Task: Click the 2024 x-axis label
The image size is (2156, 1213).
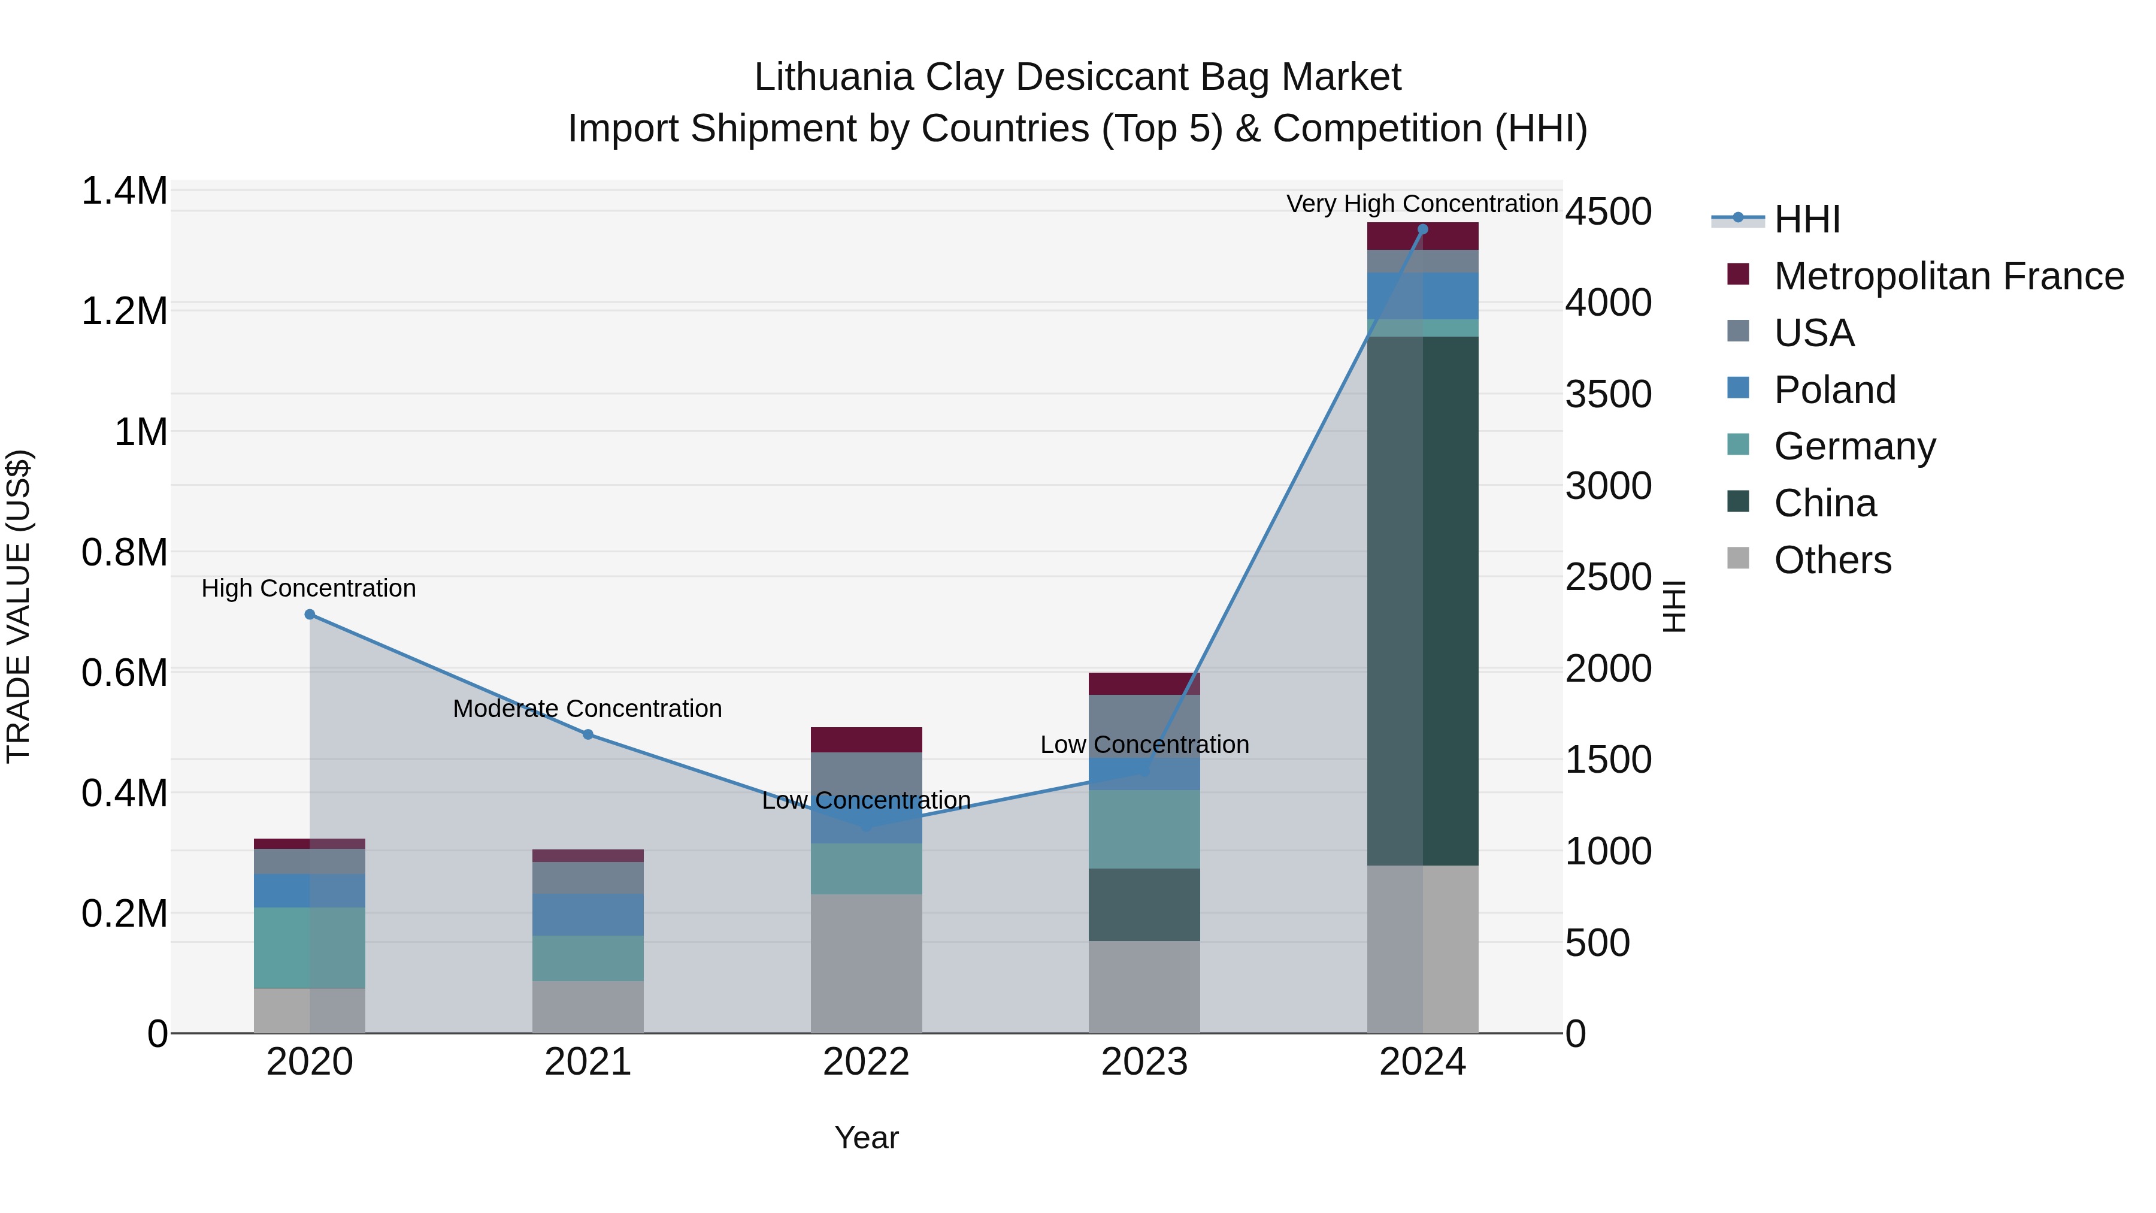Action: point(1422,1062)
